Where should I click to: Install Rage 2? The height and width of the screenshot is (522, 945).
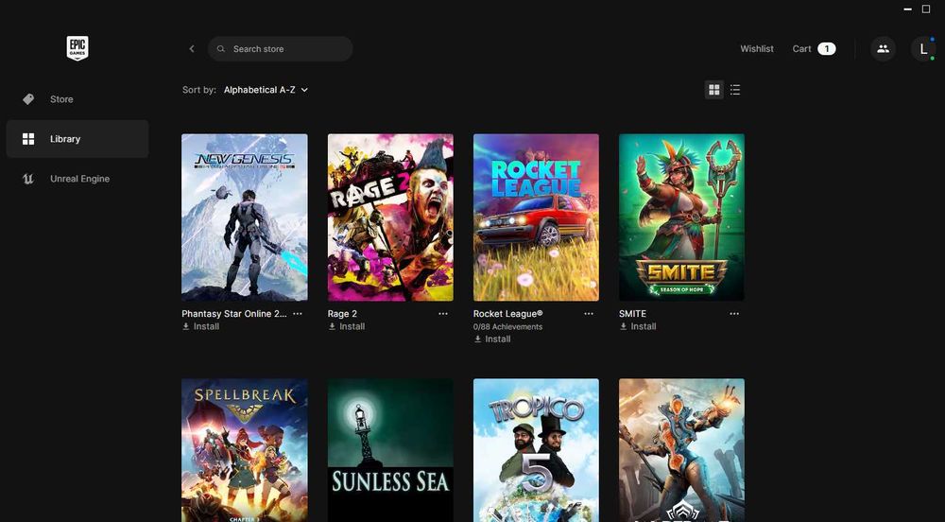click(346, 326)
